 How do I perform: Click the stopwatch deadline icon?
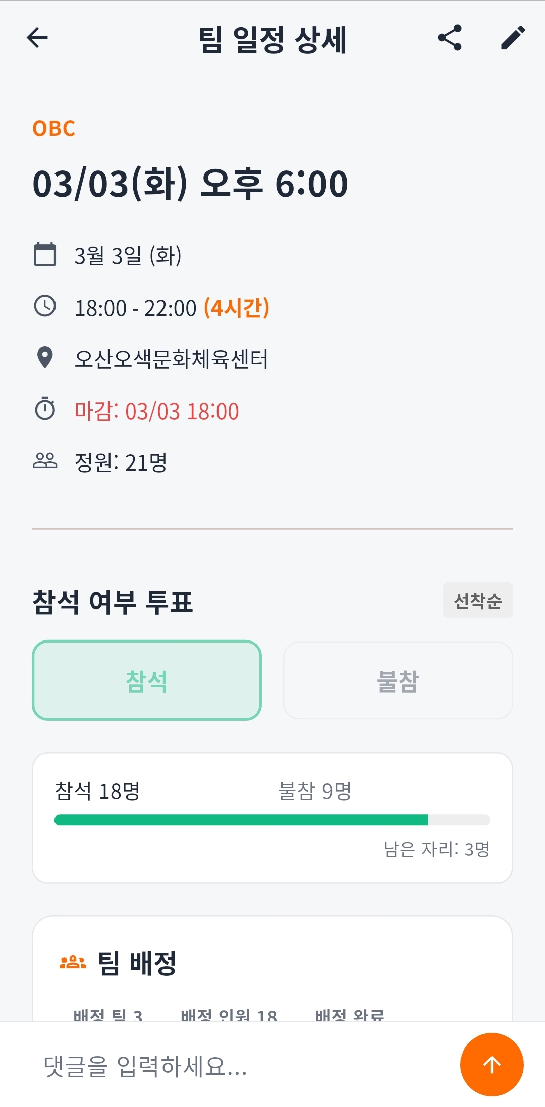pos(45,409)
